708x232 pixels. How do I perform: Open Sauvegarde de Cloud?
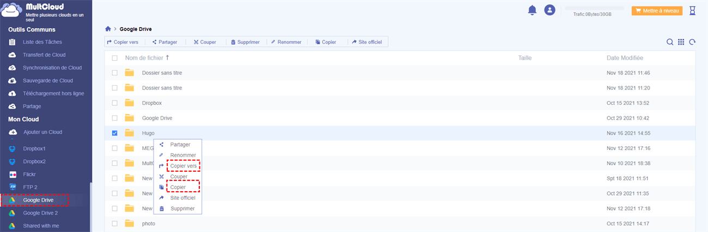tap(48, 80)
